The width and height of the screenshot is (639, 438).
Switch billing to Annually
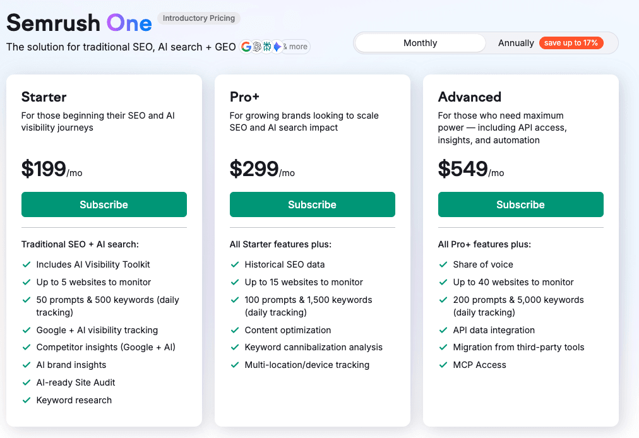pyautogui.click(x=516, y=43)
